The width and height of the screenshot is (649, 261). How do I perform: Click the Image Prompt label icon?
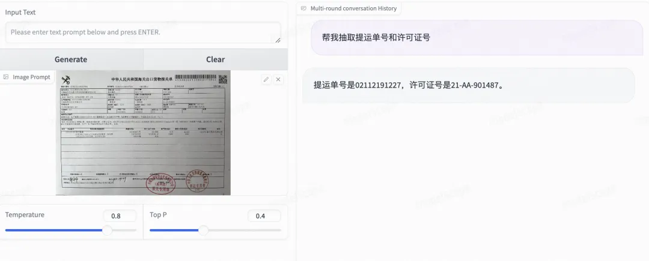(6, 77)
